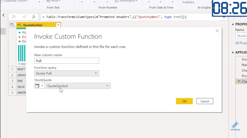Select the MSFT cell

[21, 69]
